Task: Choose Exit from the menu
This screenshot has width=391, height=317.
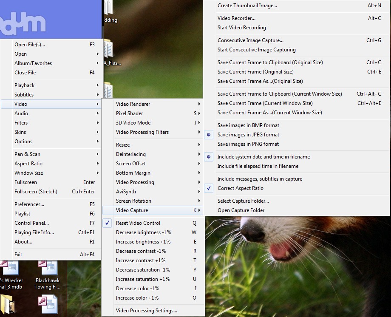Action: click(x=51, y=255)
